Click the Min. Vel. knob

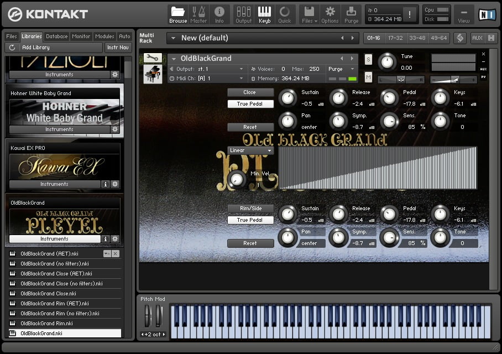pos(237,179)
